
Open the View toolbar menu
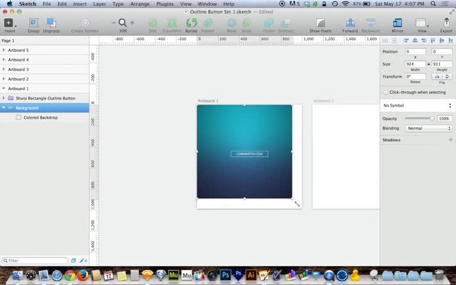tap(422, 23)
